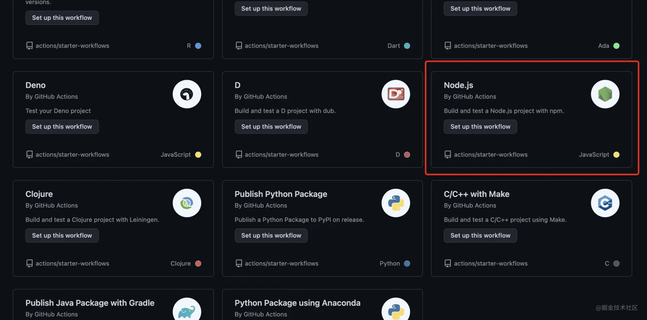
Task: Click Publish Python Package logo icon
Action: 396,203
